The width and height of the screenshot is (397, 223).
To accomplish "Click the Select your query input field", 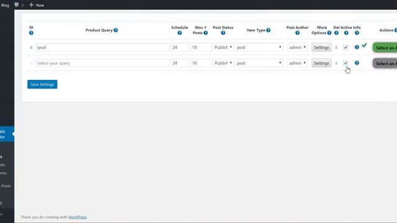I will pos(102,63).
